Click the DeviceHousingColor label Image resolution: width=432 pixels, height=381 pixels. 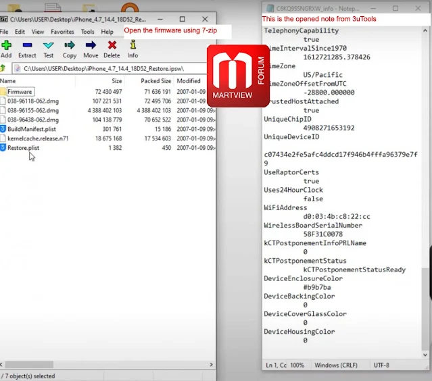[299, 332]
